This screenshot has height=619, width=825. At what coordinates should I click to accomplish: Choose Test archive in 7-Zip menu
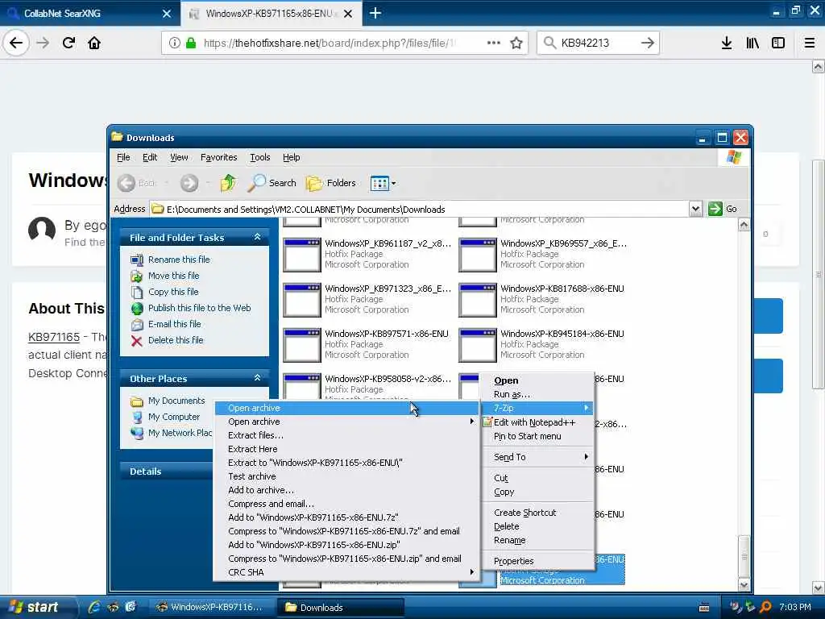(x=346, y=476)
